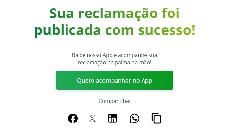Tap the LinkedIn 'in' square icon
Screen dimensions: 236x136
(113, 118)
